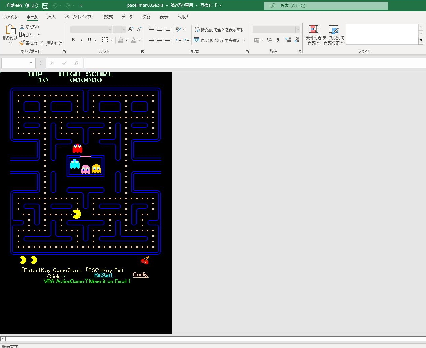Click the 貼り付け paste icon
Screen dimensions: 426x348
[x=10, y=30]
